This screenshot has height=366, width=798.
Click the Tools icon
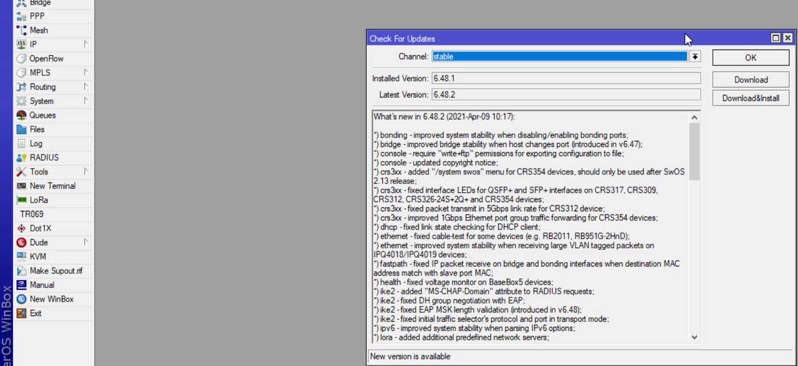point(21,171)
